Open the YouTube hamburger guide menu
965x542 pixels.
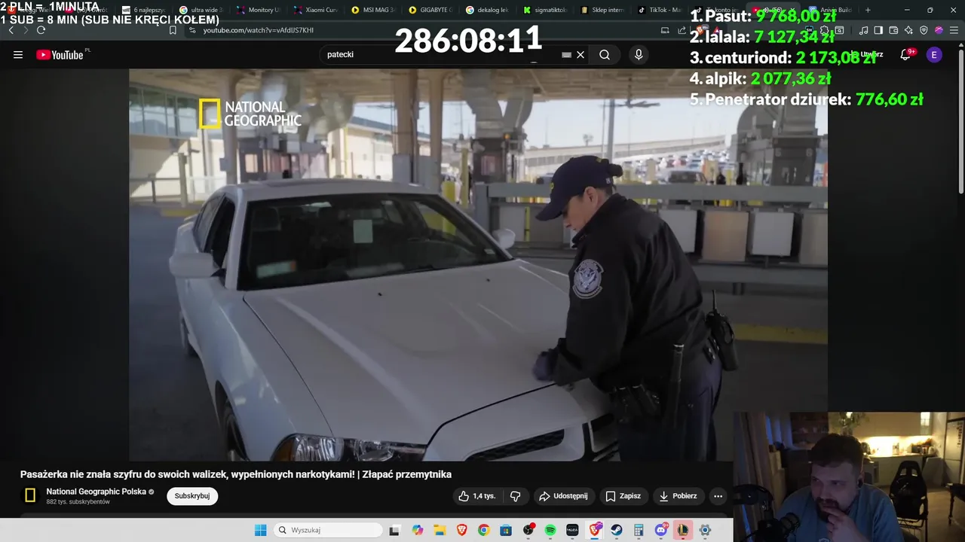[18, 54]
